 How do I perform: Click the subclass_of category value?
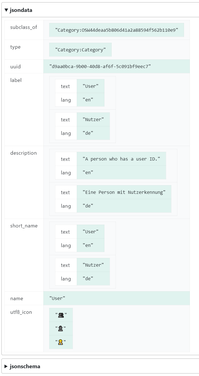click(x=116, y=30)
